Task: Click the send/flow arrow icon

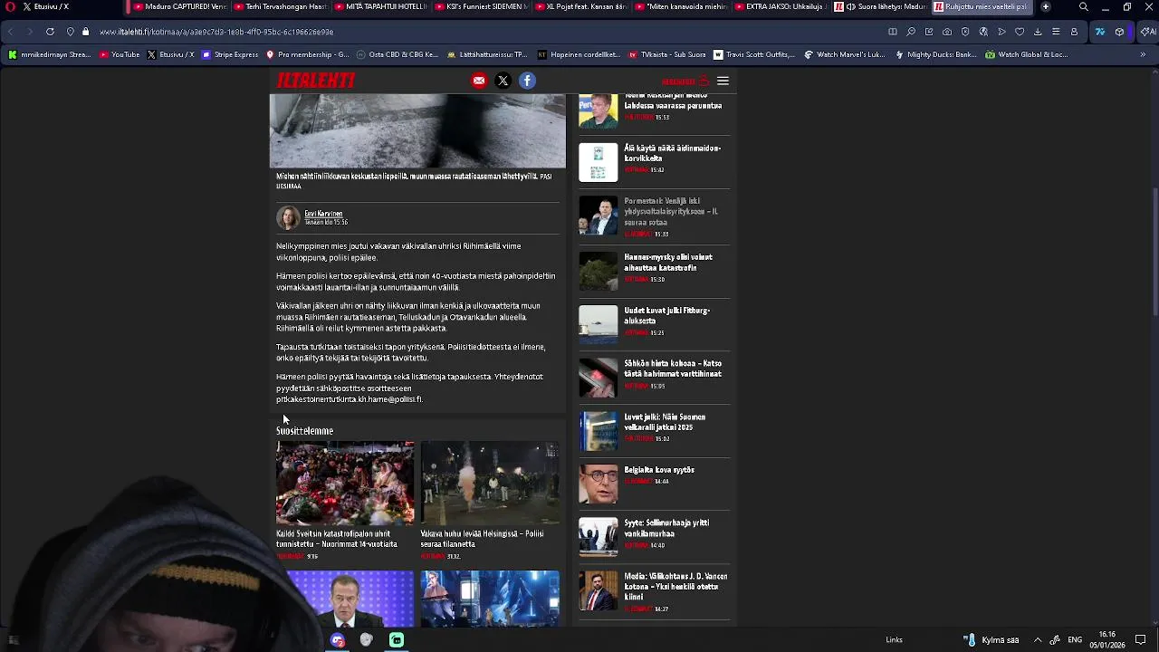Action: [x=1001, y=32]
